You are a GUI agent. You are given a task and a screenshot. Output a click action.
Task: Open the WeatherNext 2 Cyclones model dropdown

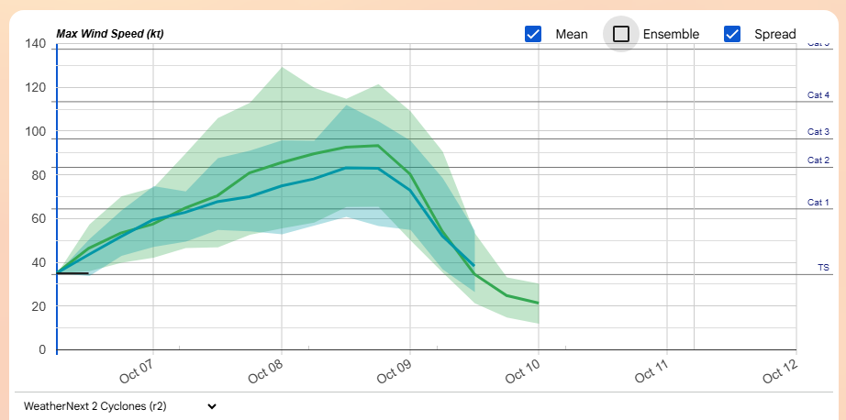pos(120,406)
